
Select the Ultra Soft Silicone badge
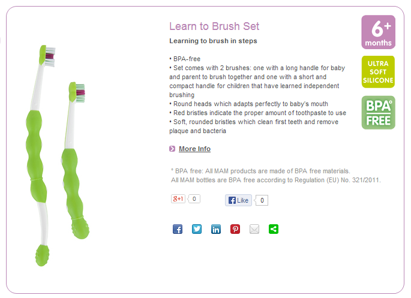point(378,72)
